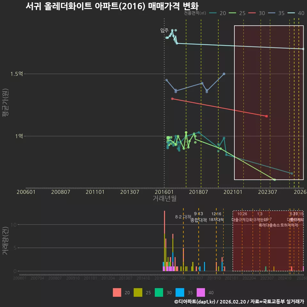Click the 1억 y-axis label

[x=19, y=136]
